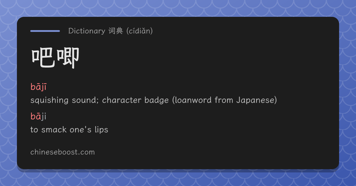Select the second pinyin reading bāji
This screenshot has height=186, width=356.
[x=38, y=117]
